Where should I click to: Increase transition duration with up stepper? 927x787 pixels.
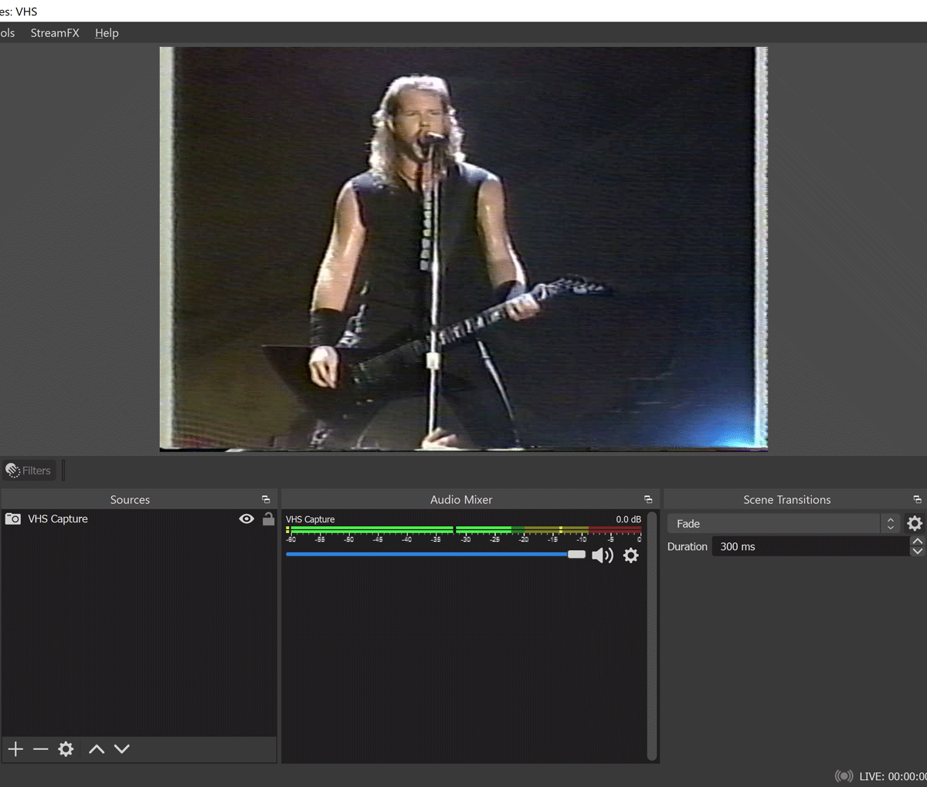[917, 542]
